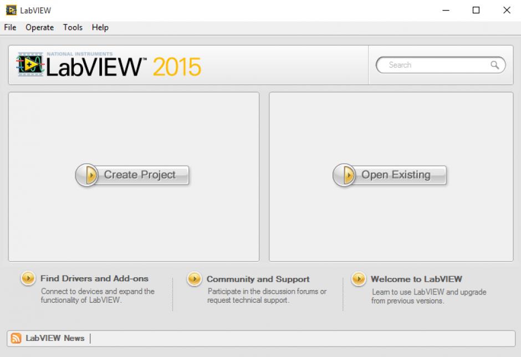Screen dimensions: 521x357
Task: Click the search magnifier icon
Action: click(495, 65)
